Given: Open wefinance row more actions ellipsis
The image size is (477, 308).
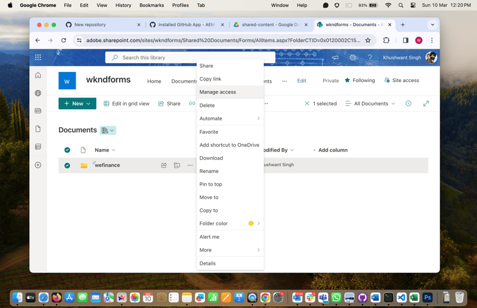Looking at the screenshot, I should (x=190, y=165).
